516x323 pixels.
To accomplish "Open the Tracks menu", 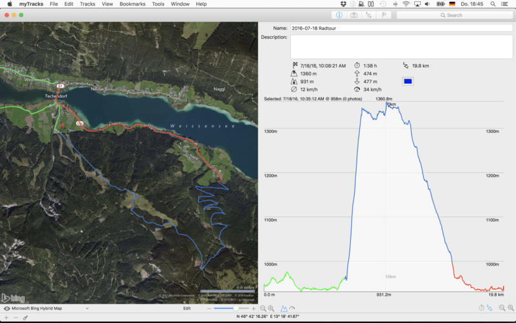I will [87, 4].
